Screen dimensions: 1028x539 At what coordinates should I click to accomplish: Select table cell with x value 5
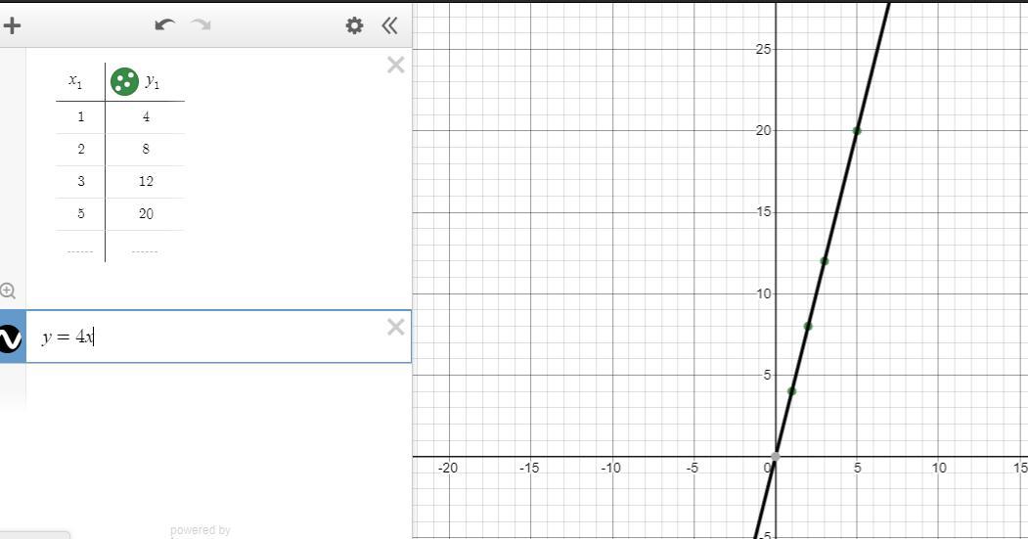coord(80,213)
